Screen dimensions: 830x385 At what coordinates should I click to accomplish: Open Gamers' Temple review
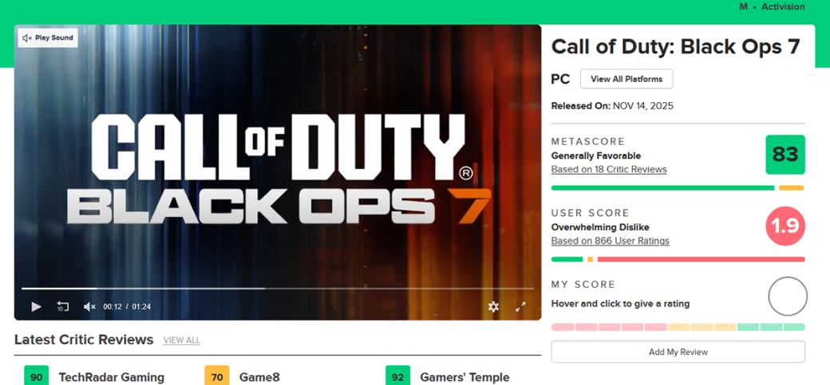464,377
